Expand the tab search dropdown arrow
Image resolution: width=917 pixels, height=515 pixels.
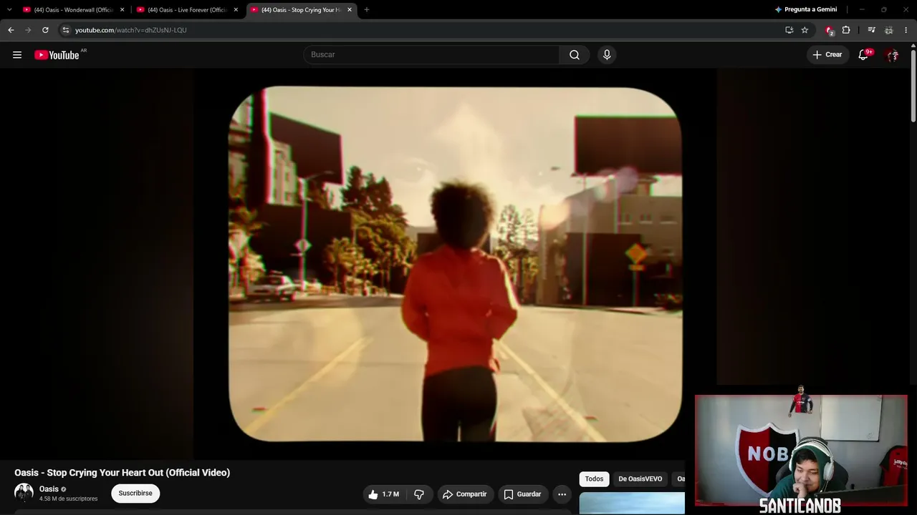[x=9, y=10]
